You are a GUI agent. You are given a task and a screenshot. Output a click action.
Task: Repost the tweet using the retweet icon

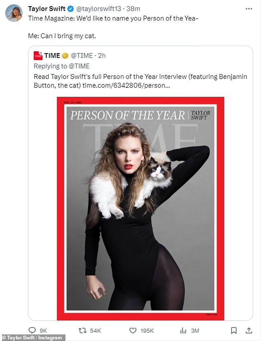83,330
